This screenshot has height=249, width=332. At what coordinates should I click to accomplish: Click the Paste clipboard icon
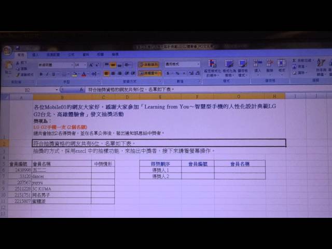[8, 65]
